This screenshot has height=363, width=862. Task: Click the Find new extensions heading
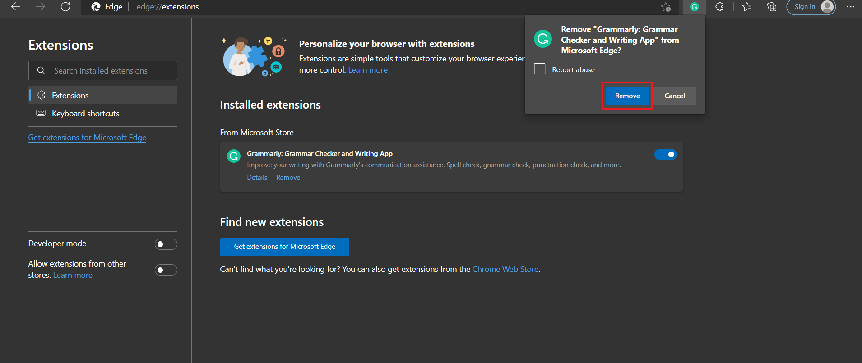[272, 222]
